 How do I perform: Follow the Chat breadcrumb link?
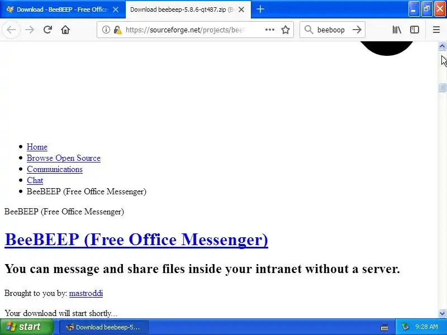pos(35,180)
